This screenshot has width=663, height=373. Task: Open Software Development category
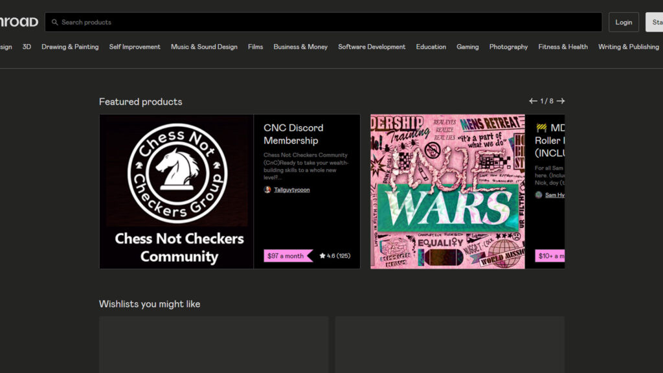[372, 47]
